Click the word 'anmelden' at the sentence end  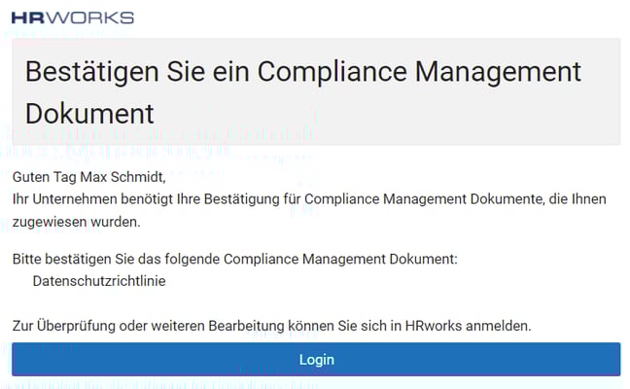[x=496, y=326]
